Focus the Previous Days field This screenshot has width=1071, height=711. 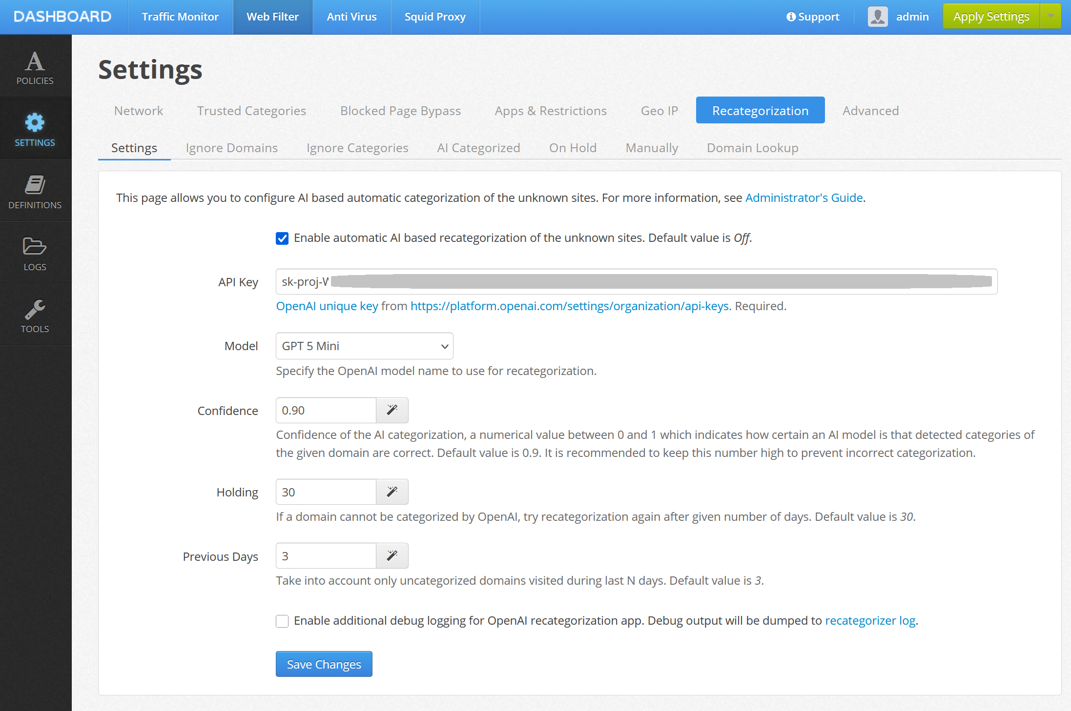(x=326, y=555)
